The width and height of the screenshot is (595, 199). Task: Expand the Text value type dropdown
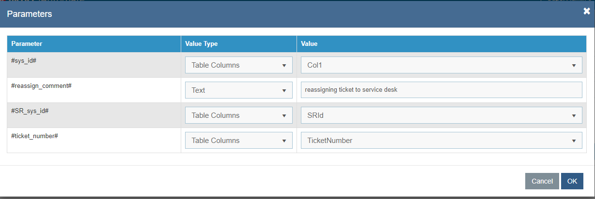[x=238, y=90]
